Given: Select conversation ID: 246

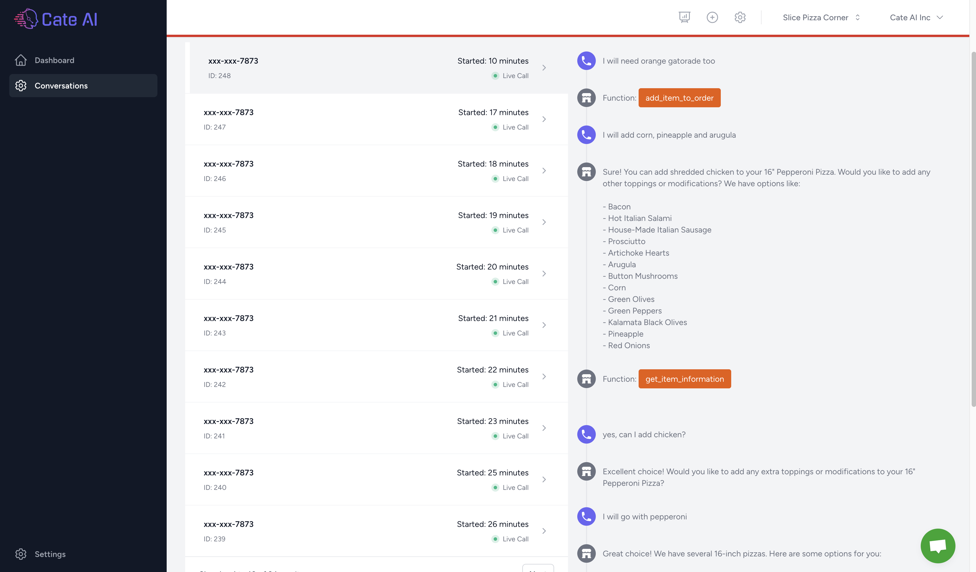Looking at the screenshot, I should [376, 171].
